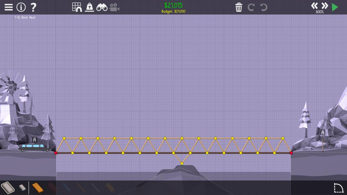
Task: Choose the orange wood material
Action: tap(38, 187)
